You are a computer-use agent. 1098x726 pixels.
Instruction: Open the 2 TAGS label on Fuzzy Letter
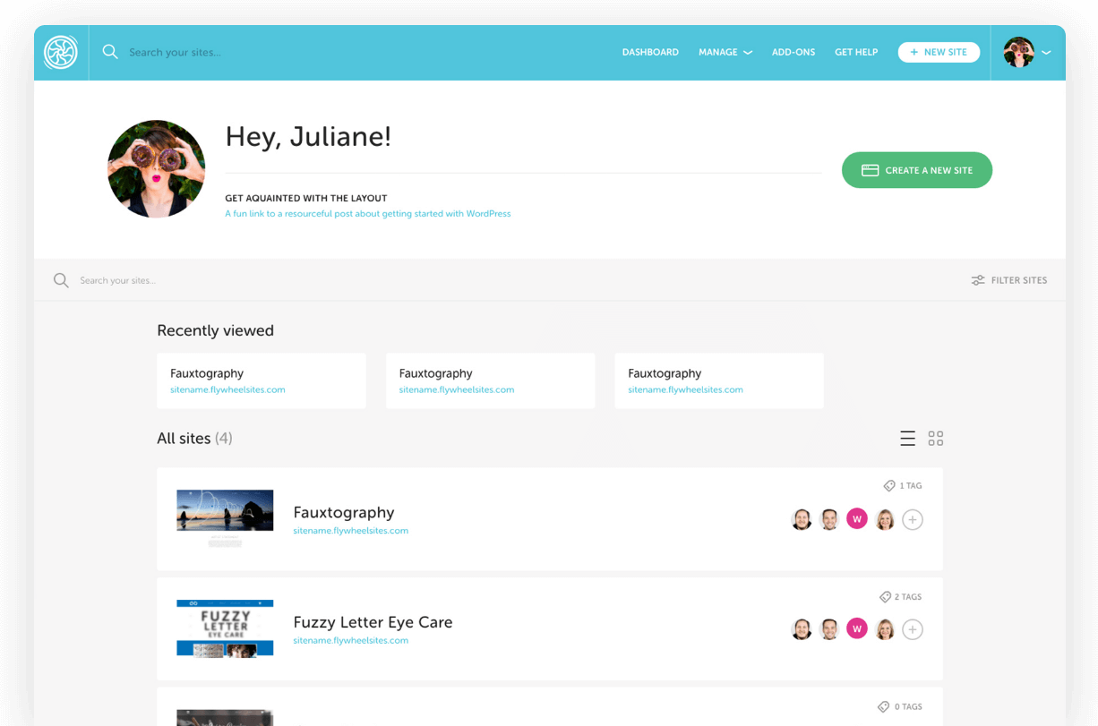[x=901, y=597]
